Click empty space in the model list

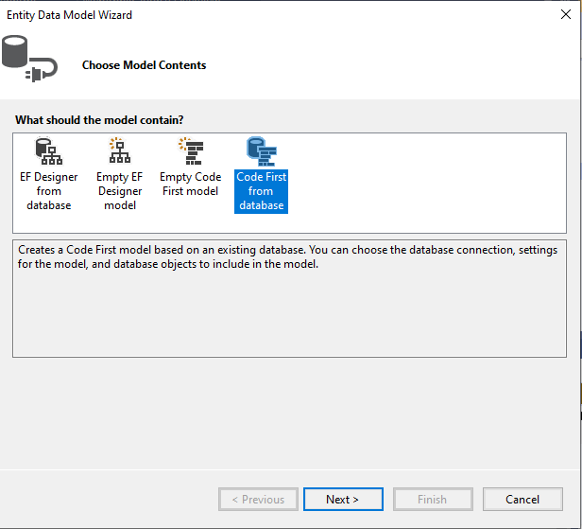click(425, 180)
